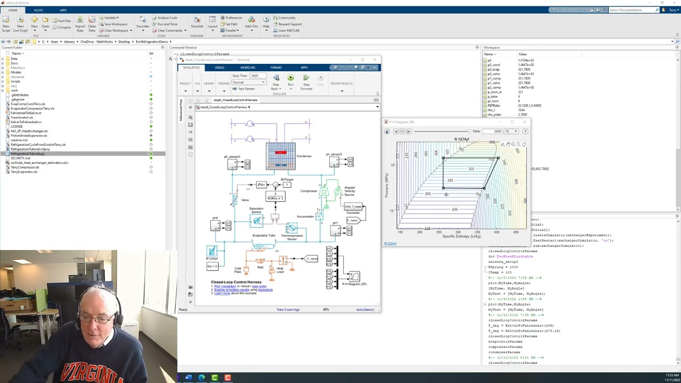The height and width of the screenshot is (383, 681).
Task: Click the Time field in P-H Diagram
Action: [492, 131]
